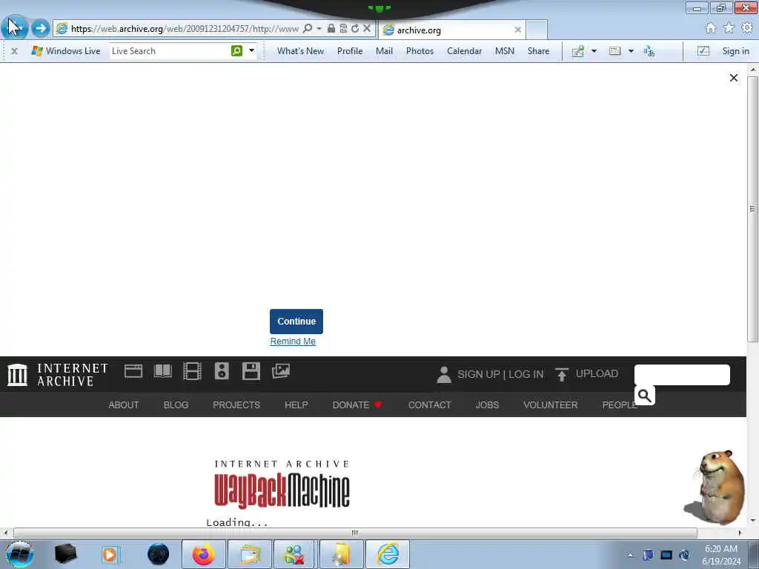Open Photos in Windows Live toolbar
The image size is (759, 569).
420,51
